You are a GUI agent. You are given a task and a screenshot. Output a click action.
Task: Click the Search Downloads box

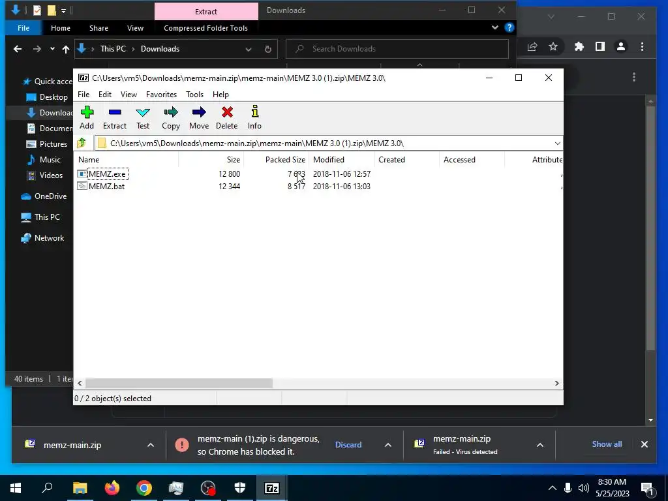pyautogui.click(x=397, y=49)
